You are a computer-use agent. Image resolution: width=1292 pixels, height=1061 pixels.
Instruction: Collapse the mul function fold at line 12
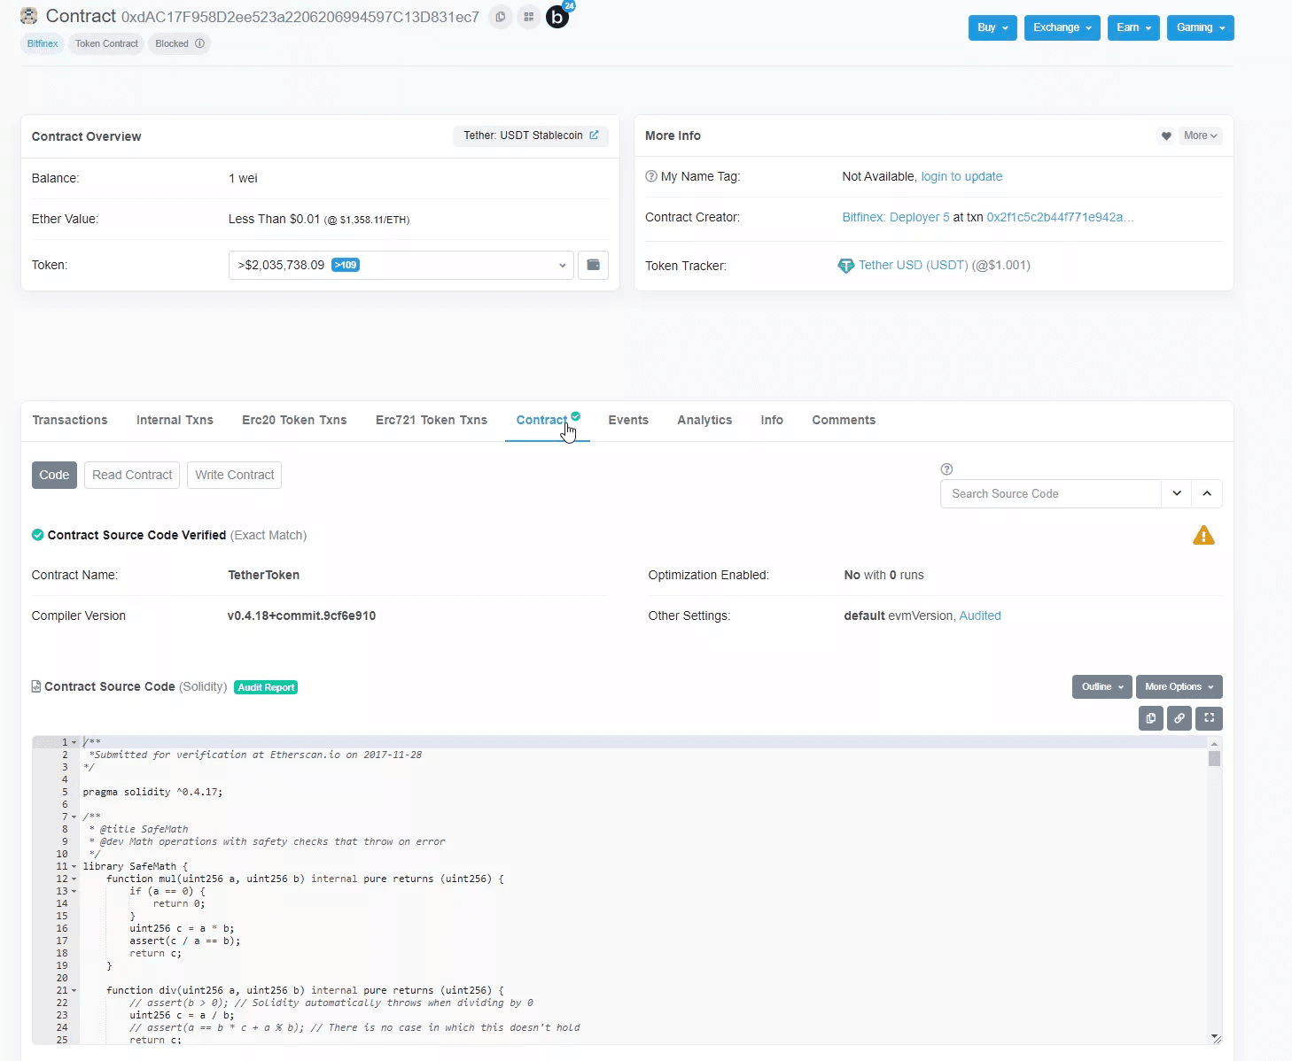pos(74,879)
